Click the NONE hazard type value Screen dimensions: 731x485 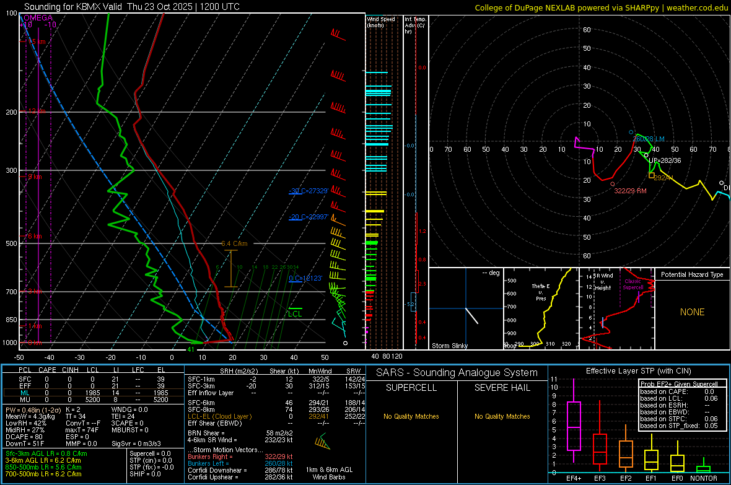693,312
